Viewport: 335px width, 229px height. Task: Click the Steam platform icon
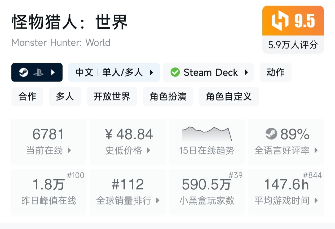(x=24, y=72)
